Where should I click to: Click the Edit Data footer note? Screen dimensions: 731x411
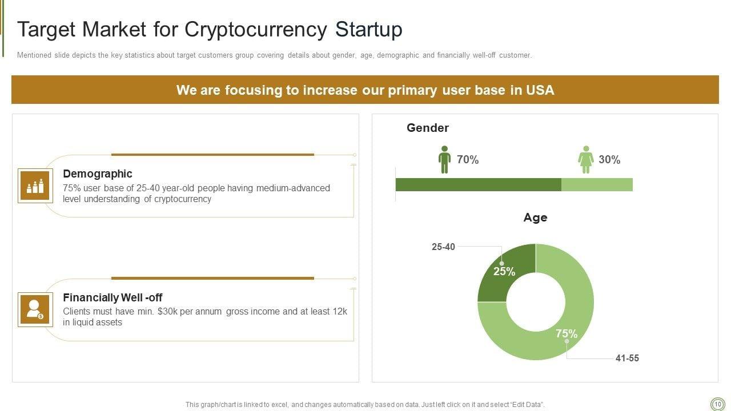[x=365, y=404]
